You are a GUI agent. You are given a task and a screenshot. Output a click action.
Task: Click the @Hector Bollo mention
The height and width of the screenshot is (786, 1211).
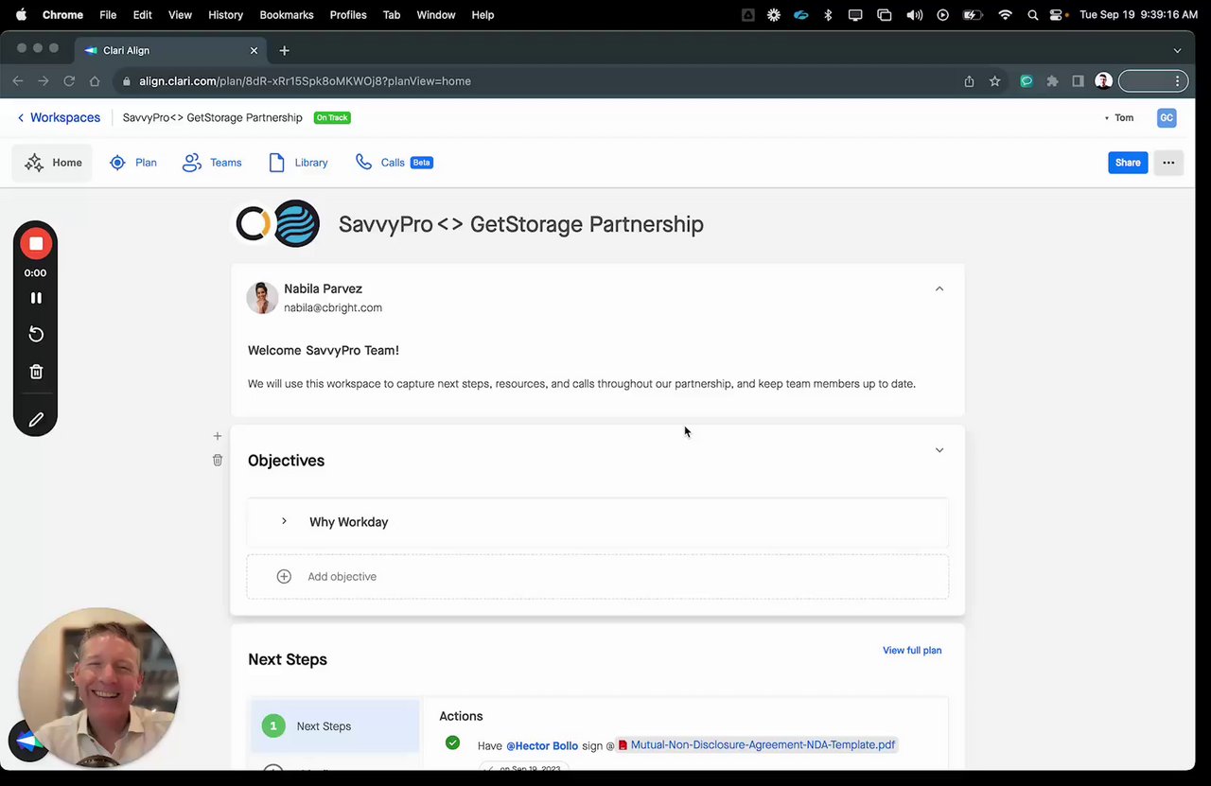tap(542, 745)
